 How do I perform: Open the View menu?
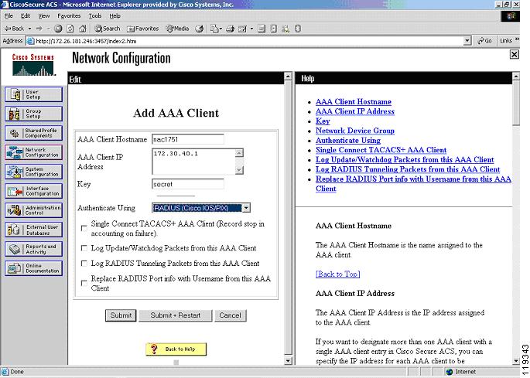point(44,16)
